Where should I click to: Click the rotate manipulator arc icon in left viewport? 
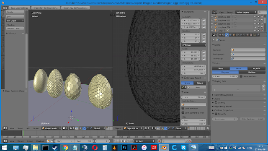pos(88,128)
